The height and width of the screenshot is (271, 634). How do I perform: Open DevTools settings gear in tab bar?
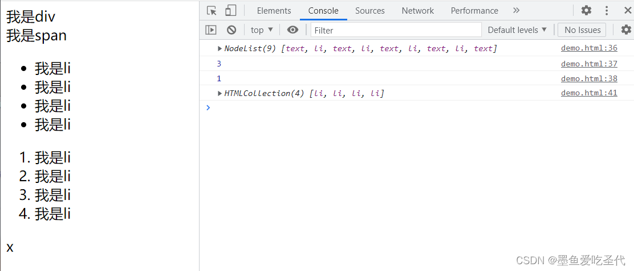[586, 10]
